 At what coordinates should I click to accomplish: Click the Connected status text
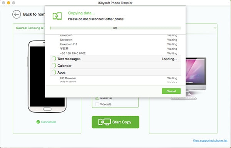[x=49, y=122]
